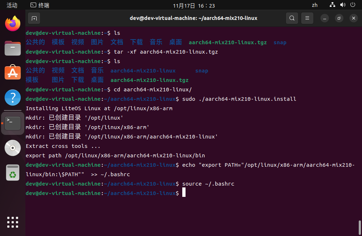The image size is (362, 236).
Task: Open the volume system menu
Action: [342, 5]
